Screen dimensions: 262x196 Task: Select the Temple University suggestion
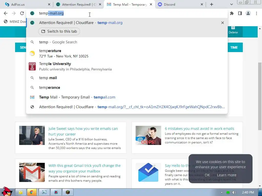tap(127, 66)
